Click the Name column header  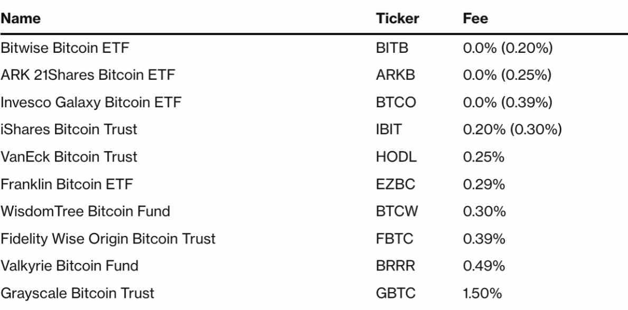click(x=22, y=18)
